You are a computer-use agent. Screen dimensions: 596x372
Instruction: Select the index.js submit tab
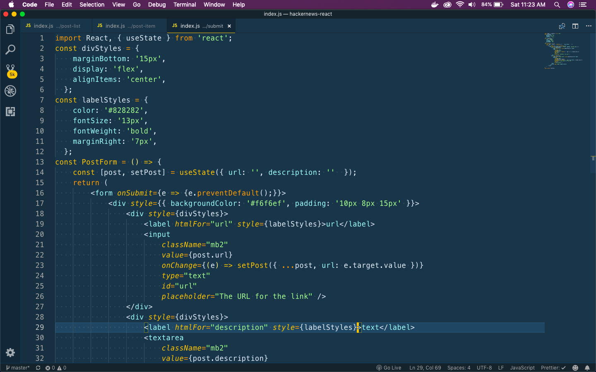point(201,26)
